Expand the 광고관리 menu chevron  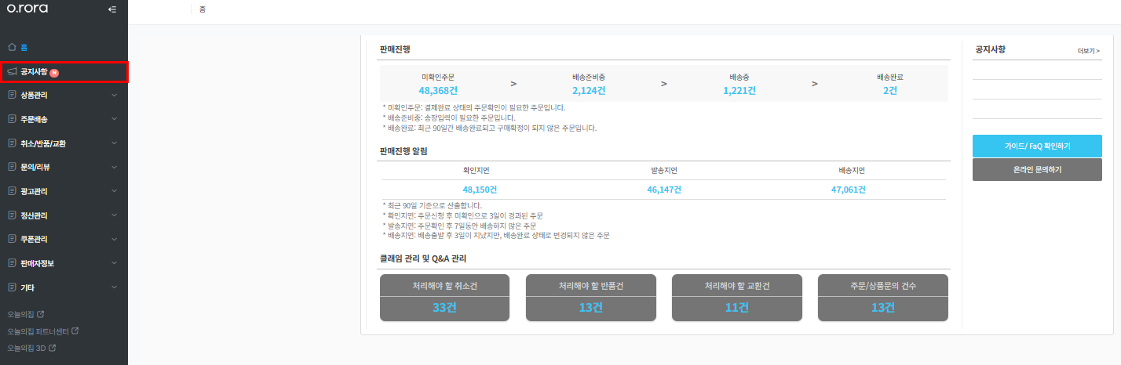coord(115,191)
